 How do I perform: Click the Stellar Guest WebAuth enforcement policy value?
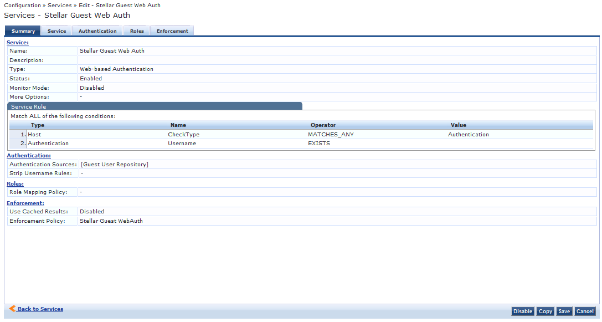(111, 221)
